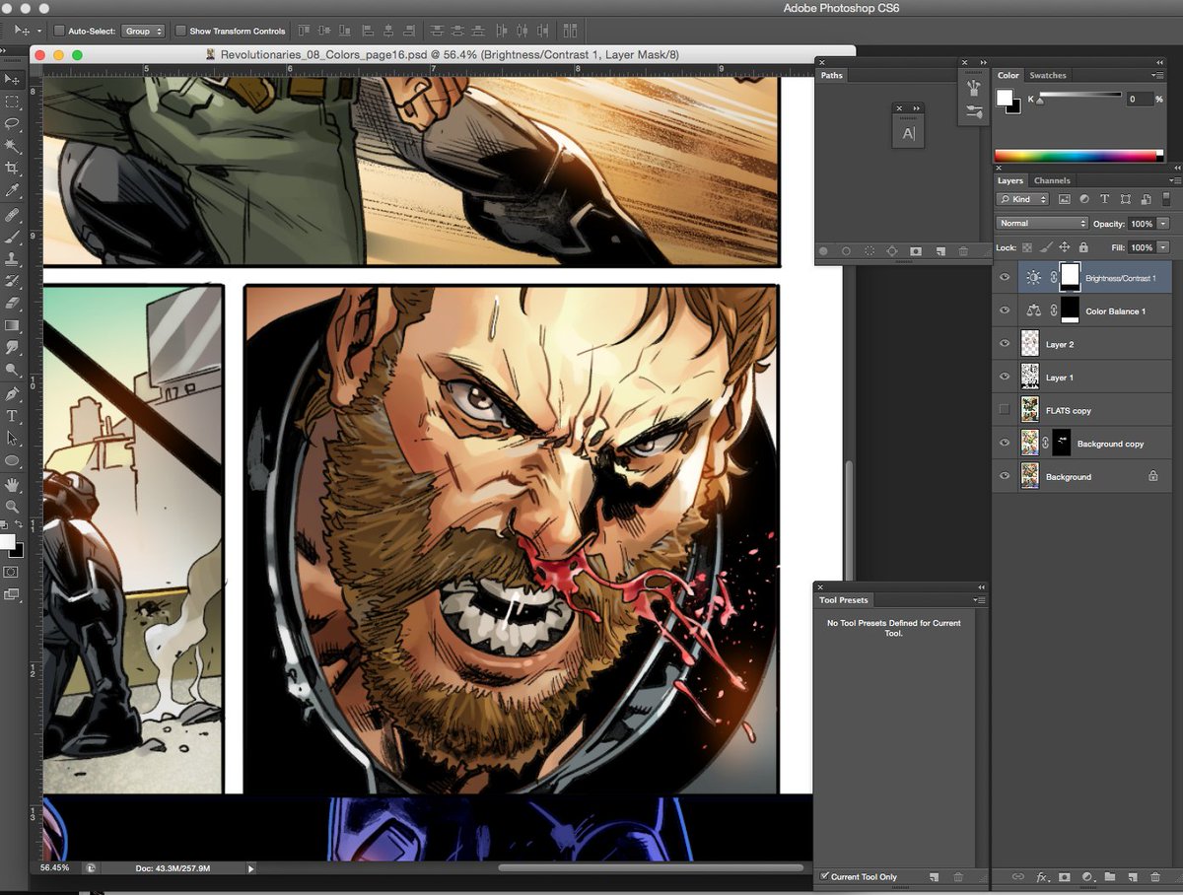Open the Normal blend mode dropdown
The height and width of the screenshot is (895, 1183).
pos(1042,224)
